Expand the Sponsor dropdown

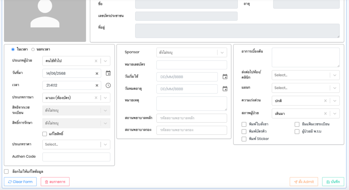223,53
